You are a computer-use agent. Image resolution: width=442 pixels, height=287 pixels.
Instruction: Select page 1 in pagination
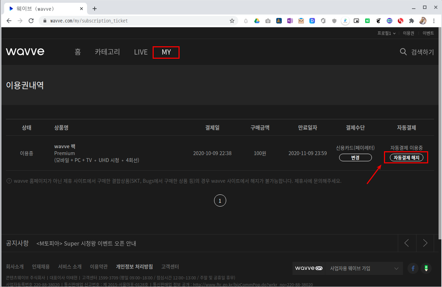(220, 201)
